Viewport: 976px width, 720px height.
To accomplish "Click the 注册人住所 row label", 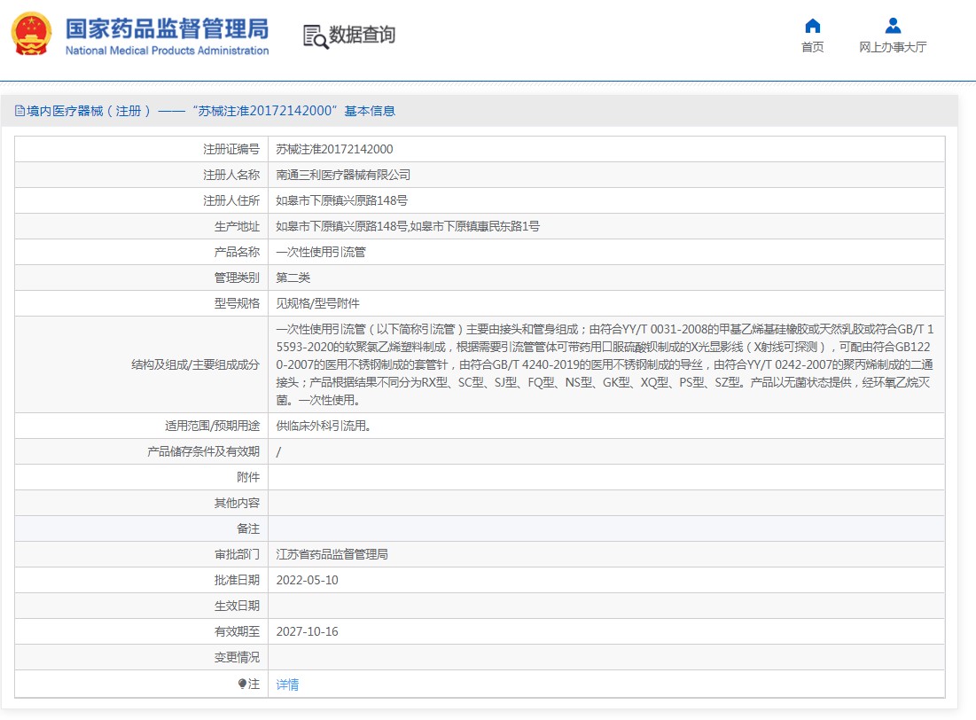I will (x=231, y=200).
